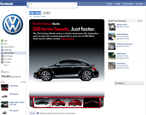Click the Wall icon in sidebar
Viewport: 146px width, 115px height.
pos(2,41)
